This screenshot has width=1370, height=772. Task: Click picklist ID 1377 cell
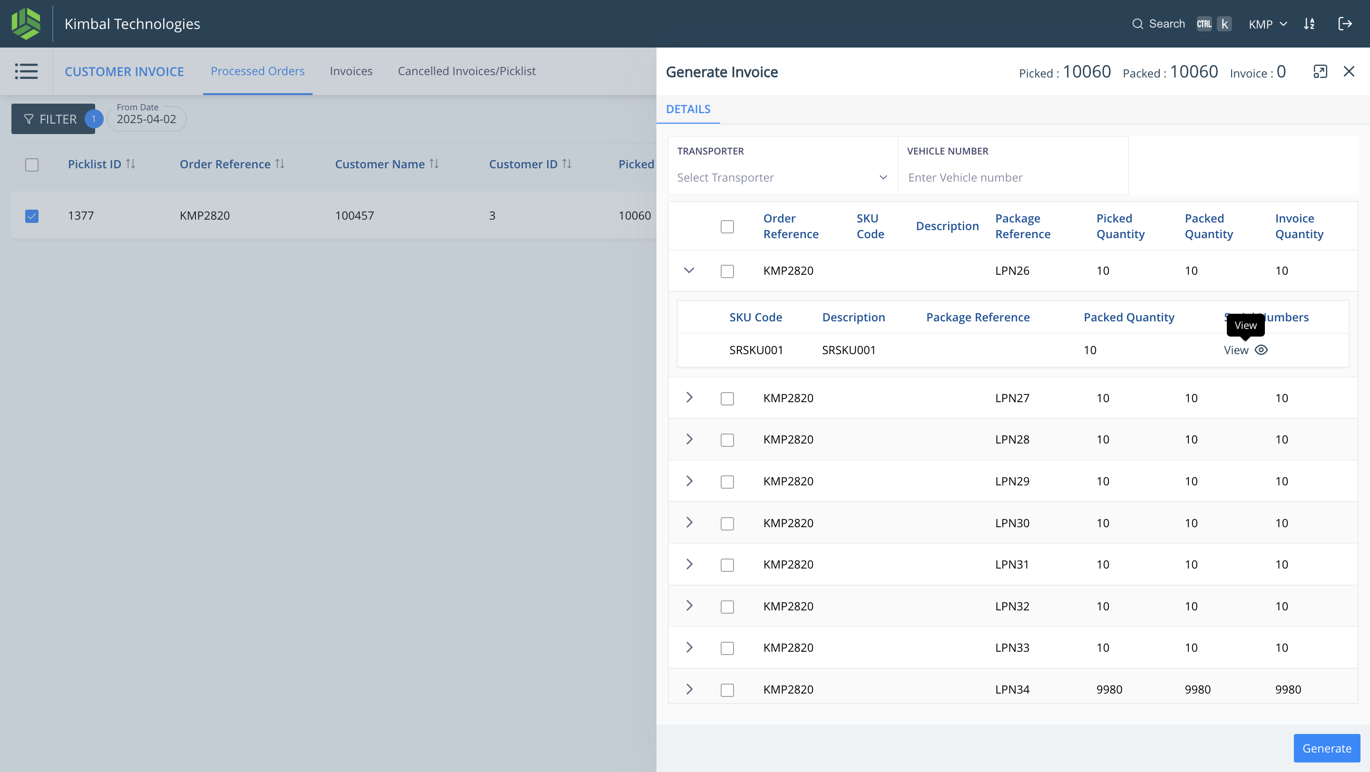click(x=81, y=216)
